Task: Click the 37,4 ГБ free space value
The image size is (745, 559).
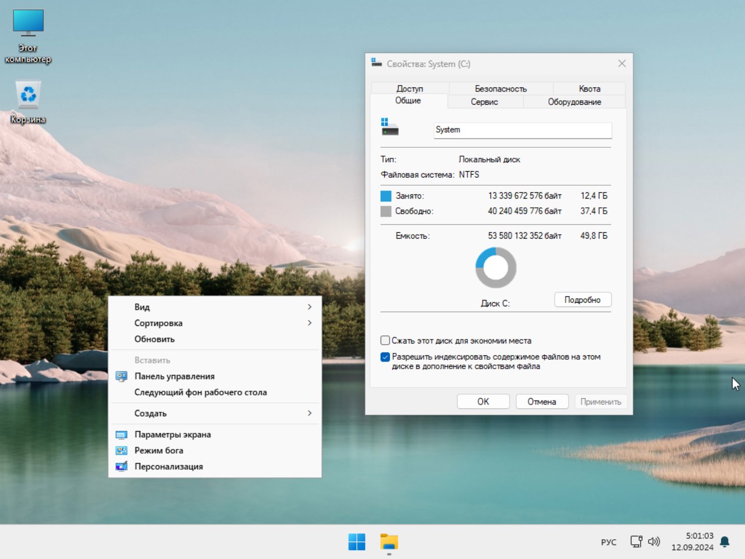Action: coord(594,211)
